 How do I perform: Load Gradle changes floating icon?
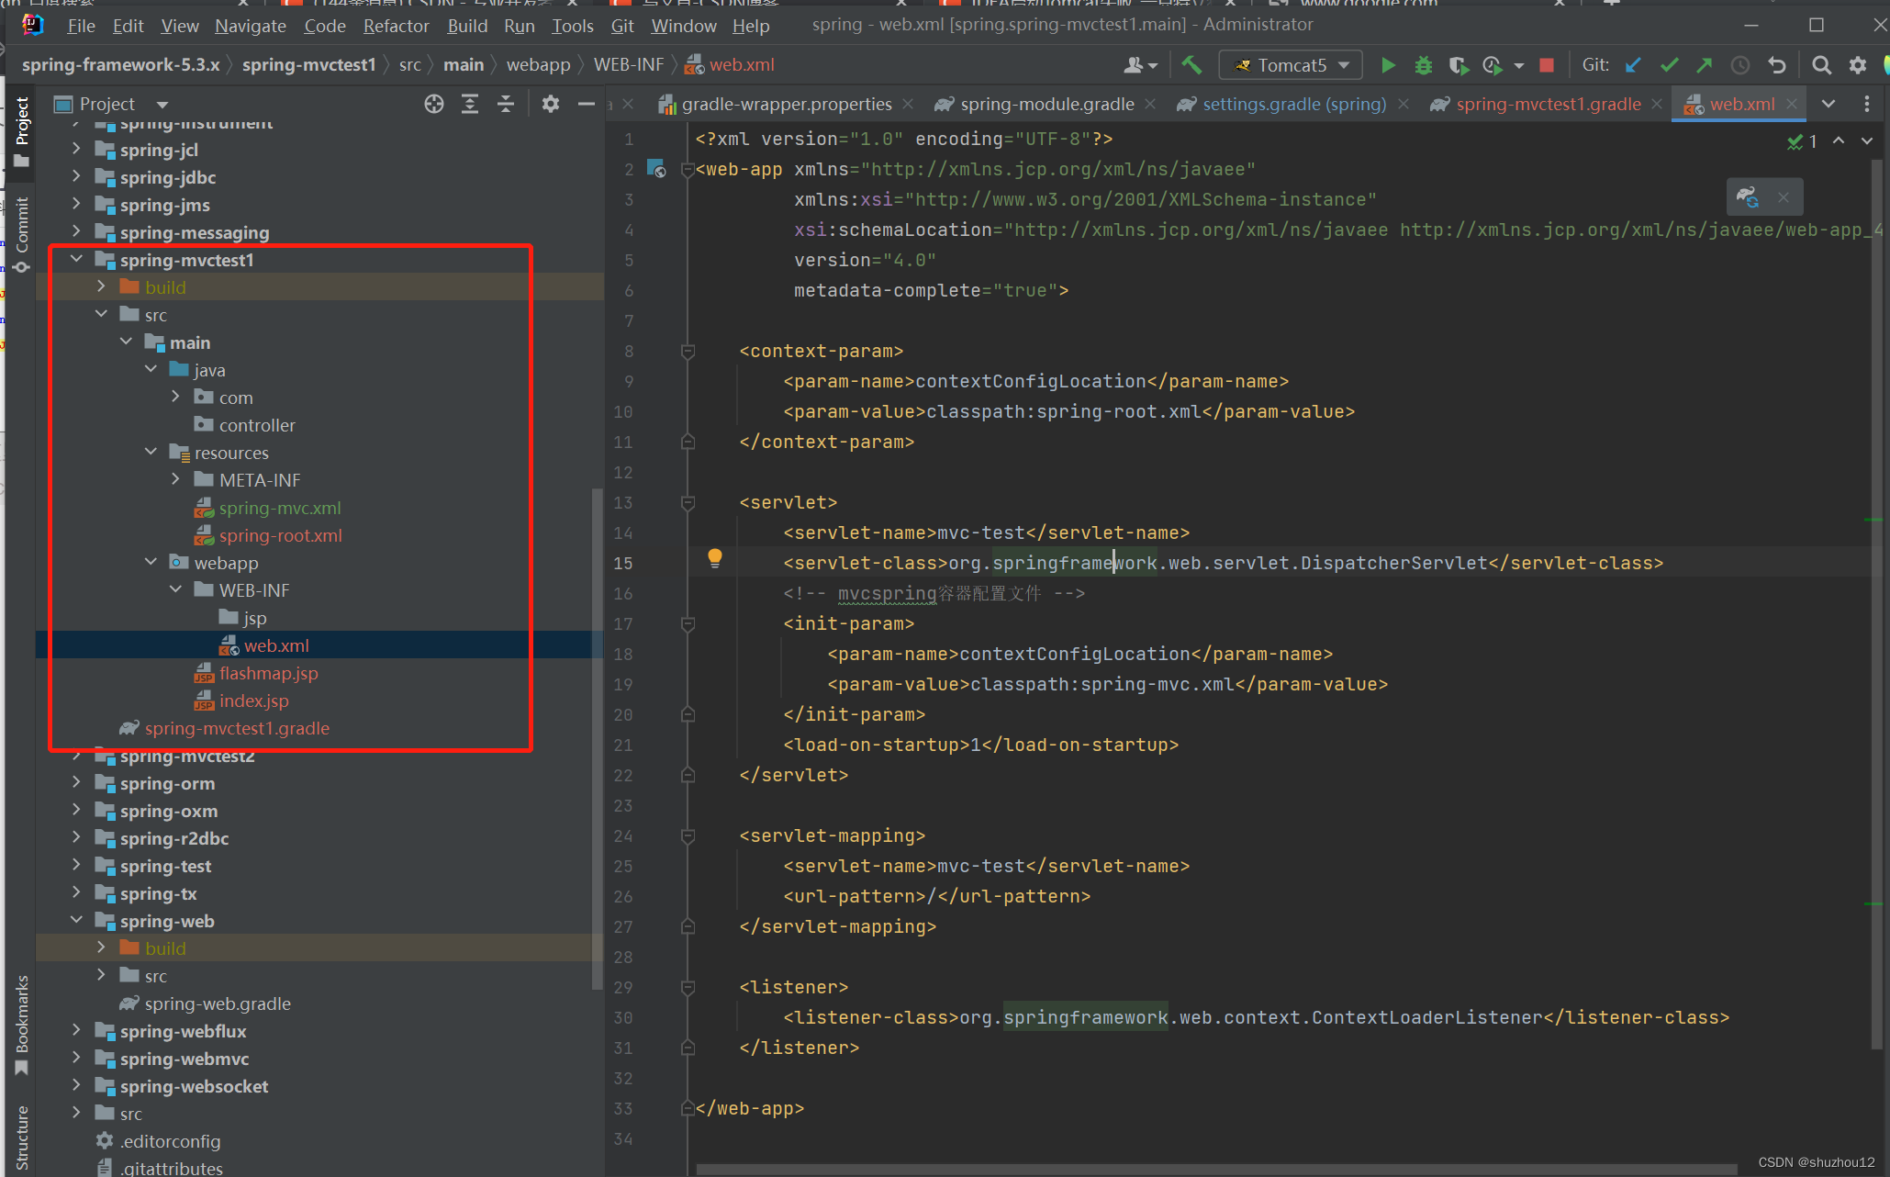(x=1747, y=197)
